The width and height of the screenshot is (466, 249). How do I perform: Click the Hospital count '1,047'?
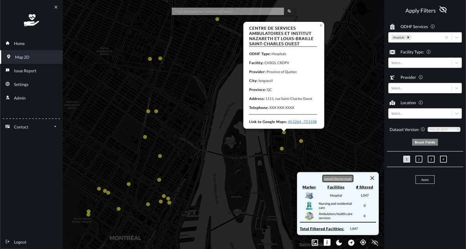point(364,195)
